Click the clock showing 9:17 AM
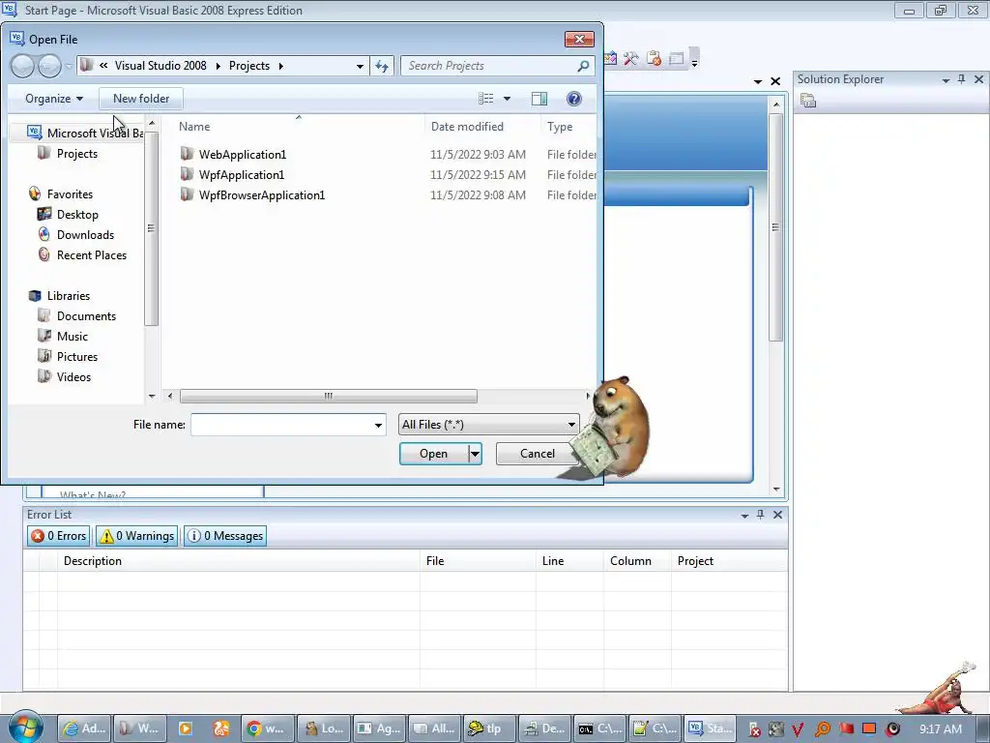The image size is (990, 743). pyautogui.click(x=940, y=729)
